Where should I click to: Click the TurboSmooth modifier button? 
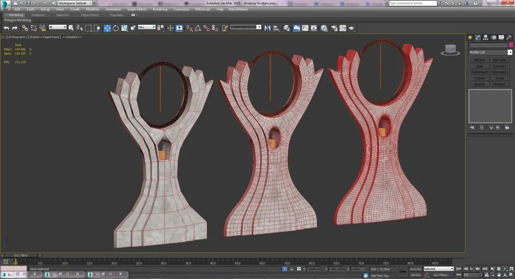479,72
